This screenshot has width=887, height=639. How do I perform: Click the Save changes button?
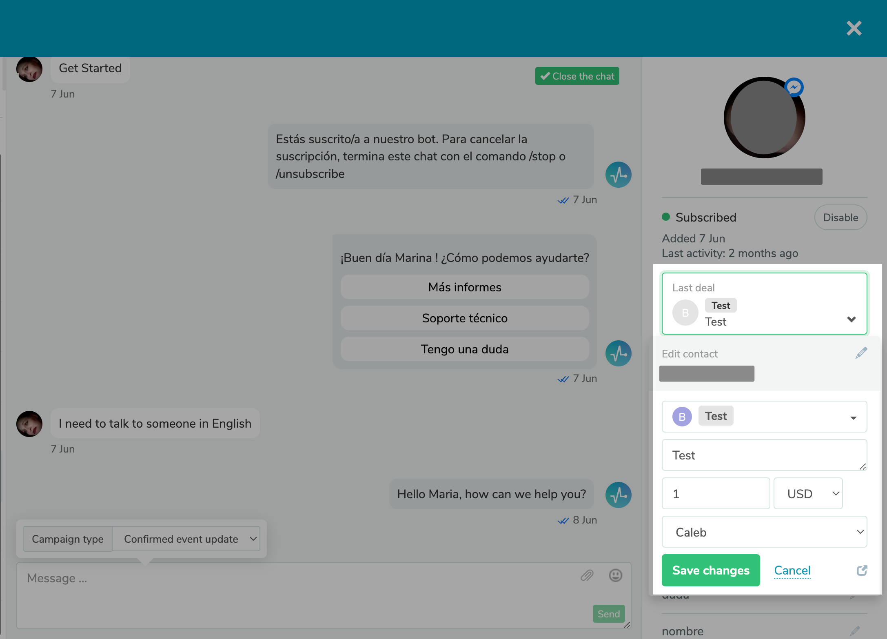click(710, 570)
